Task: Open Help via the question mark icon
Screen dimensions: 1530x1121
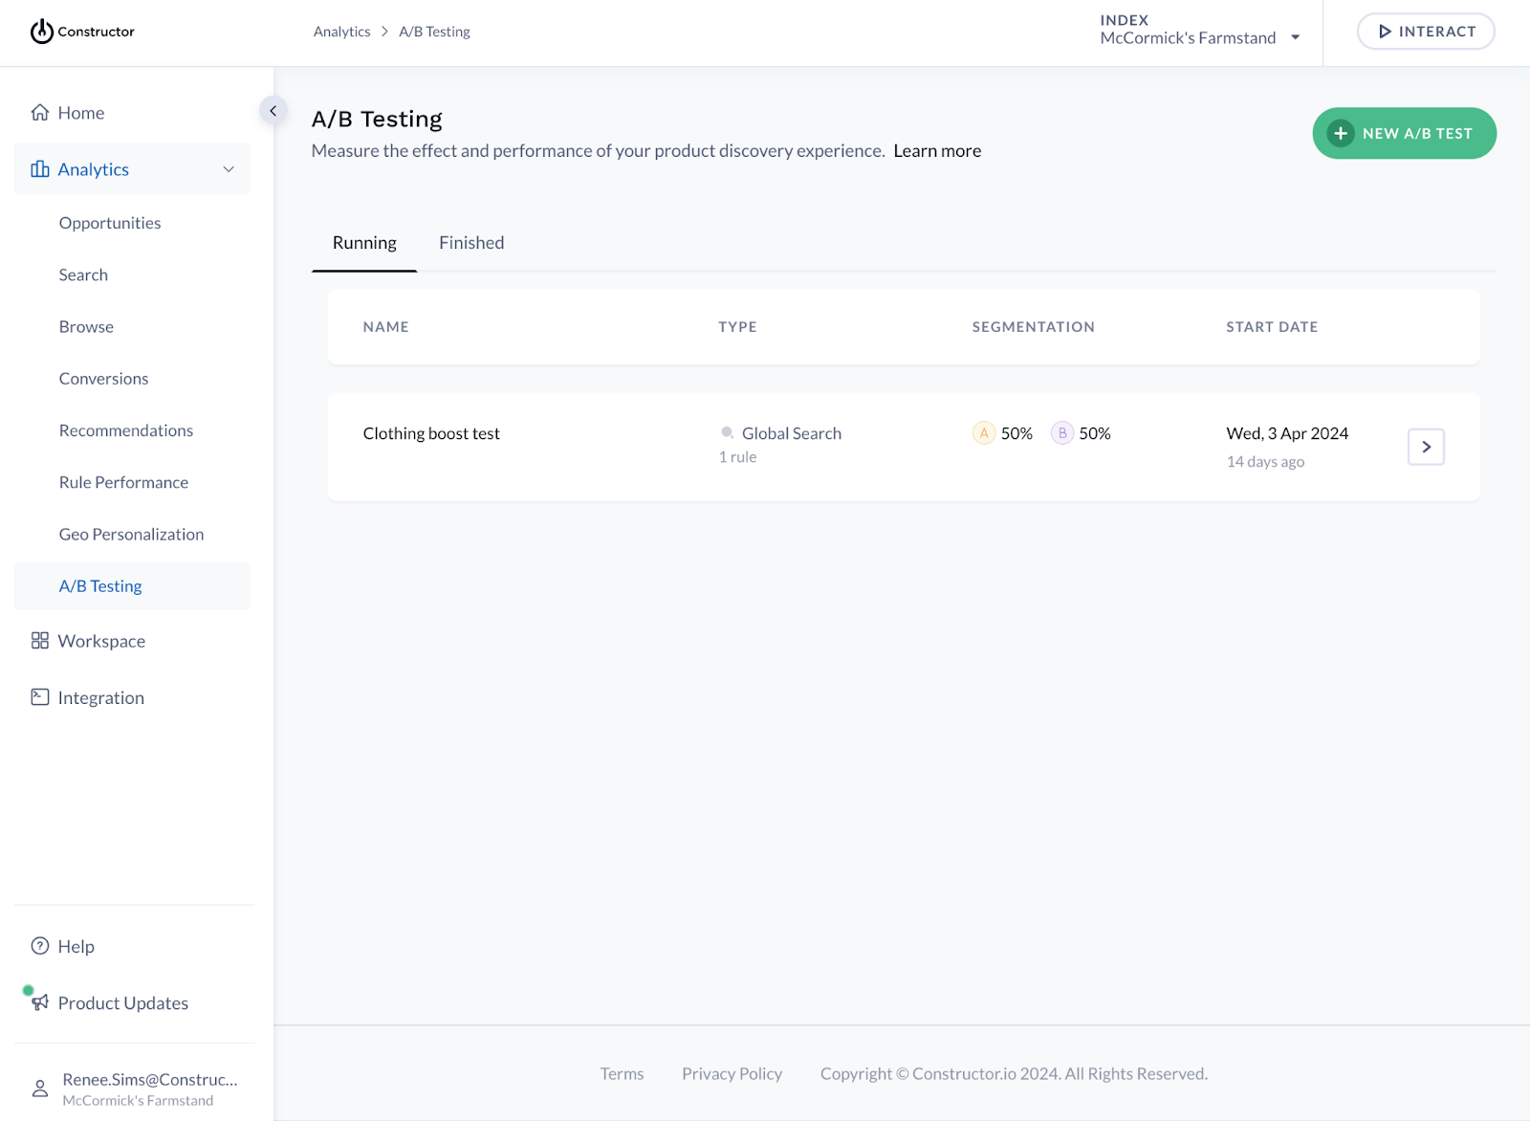Action: 39,946
